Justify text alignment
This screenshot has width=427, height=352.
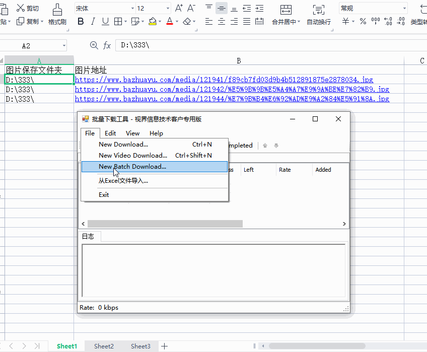point(247,21)
